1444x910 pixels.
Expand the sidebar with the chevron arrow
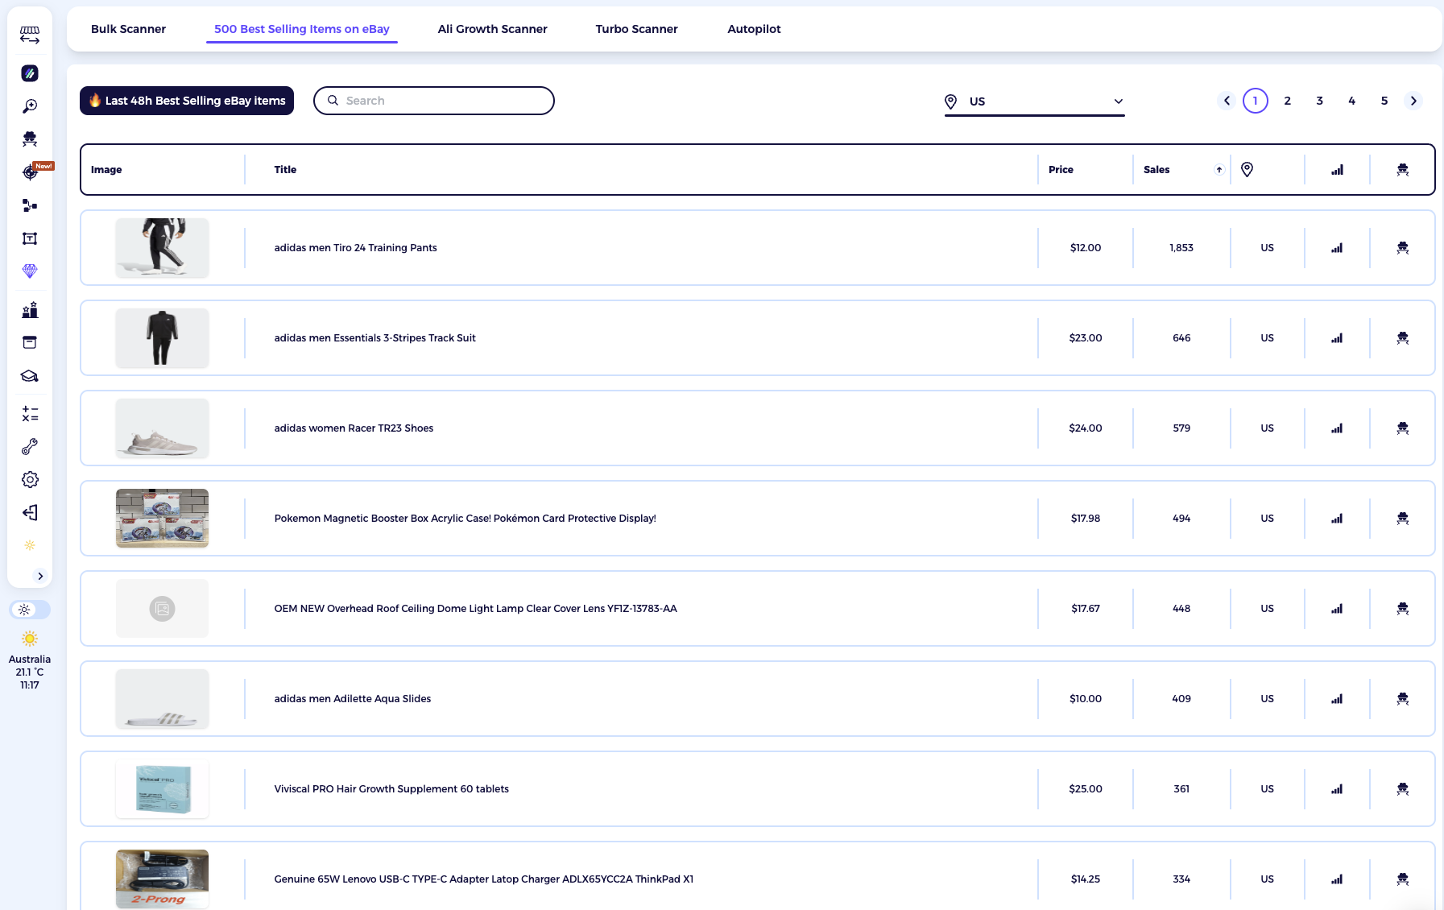[40, 576]
